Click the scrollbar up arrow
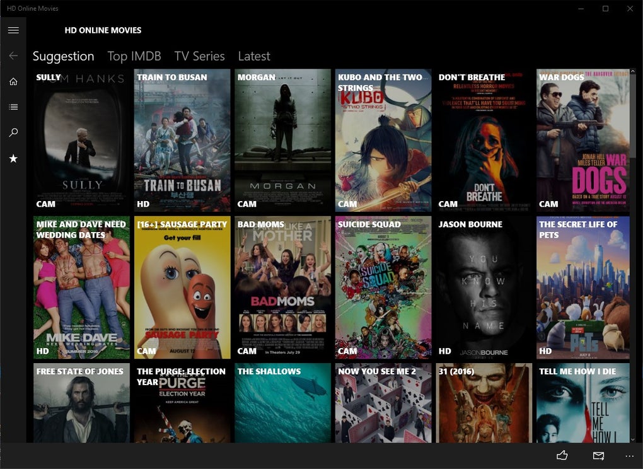 coord(633,72)
